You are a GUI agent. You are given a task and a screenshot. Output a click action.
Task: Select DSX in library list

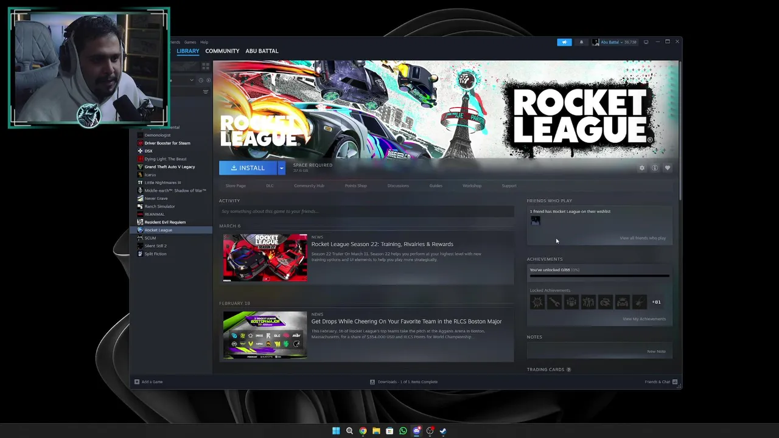(148, 151)
